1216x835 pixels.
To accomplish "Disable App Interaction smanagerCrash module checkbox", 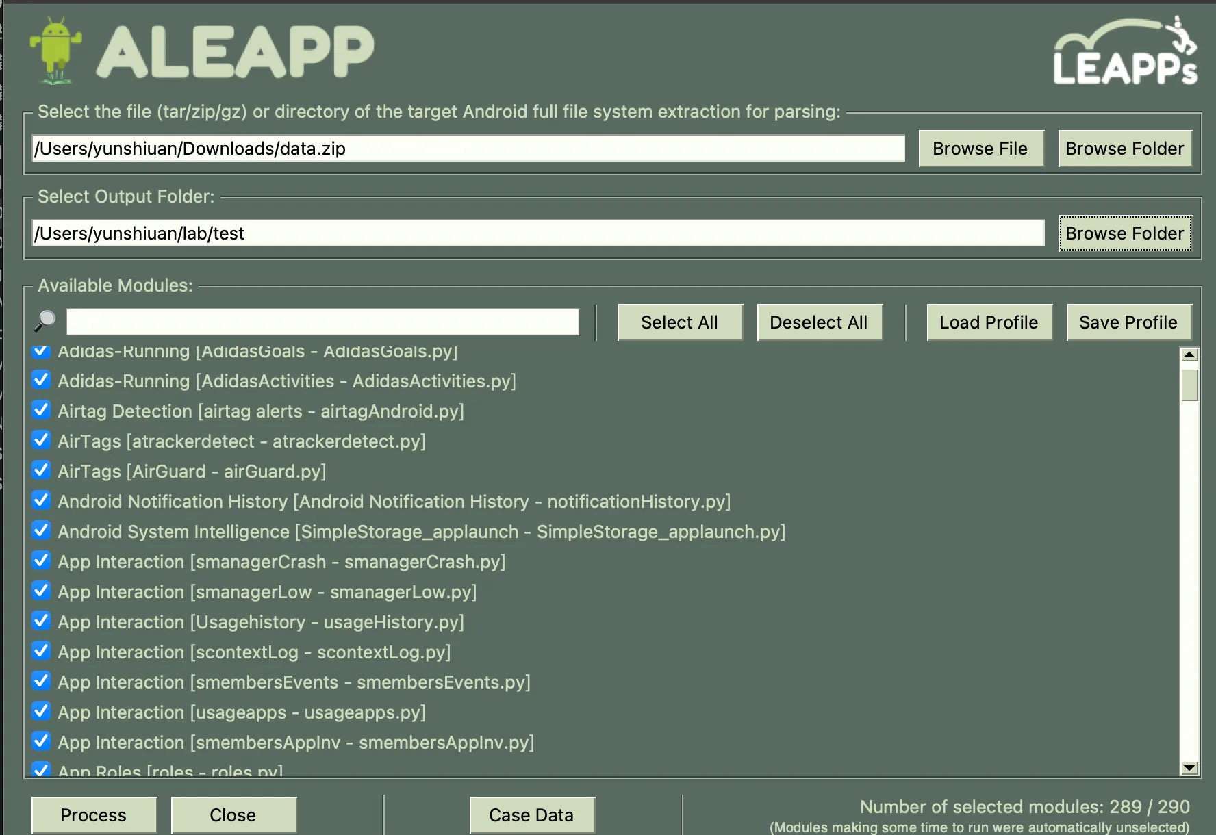I will pyautogui.click(x=41, y=561).
